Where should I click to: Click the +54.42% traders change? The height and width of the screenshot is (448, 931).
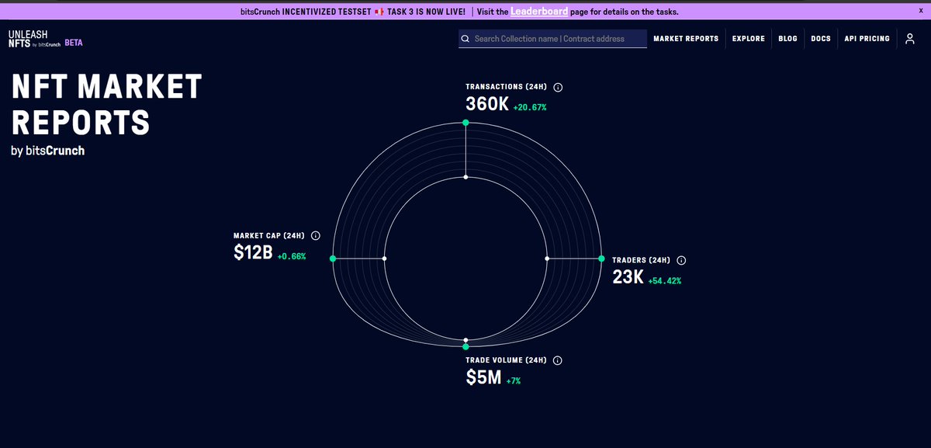coord(665,281)
